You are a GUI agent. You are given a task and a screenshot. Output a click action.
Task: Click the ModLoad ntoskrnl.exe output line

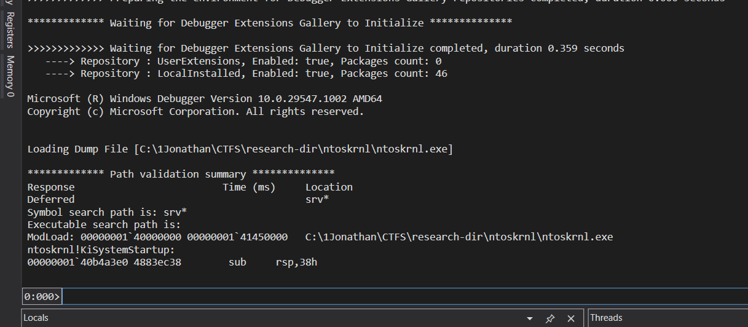320,237
